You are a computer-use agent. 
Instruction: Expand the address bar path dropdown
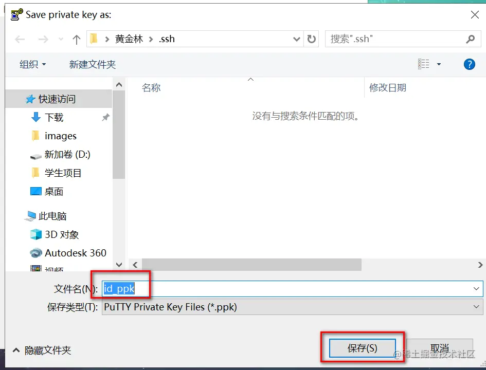pos(297,39)
